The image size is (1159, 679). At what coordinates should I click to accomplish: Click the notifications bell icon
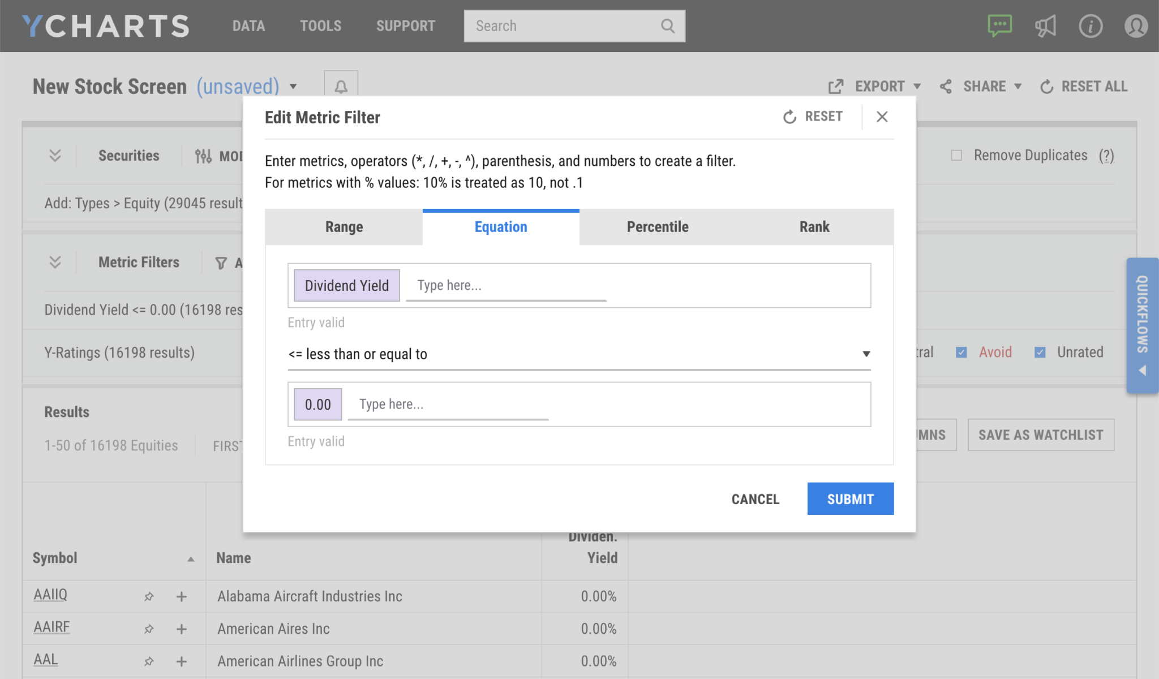(x=340, y=87)
